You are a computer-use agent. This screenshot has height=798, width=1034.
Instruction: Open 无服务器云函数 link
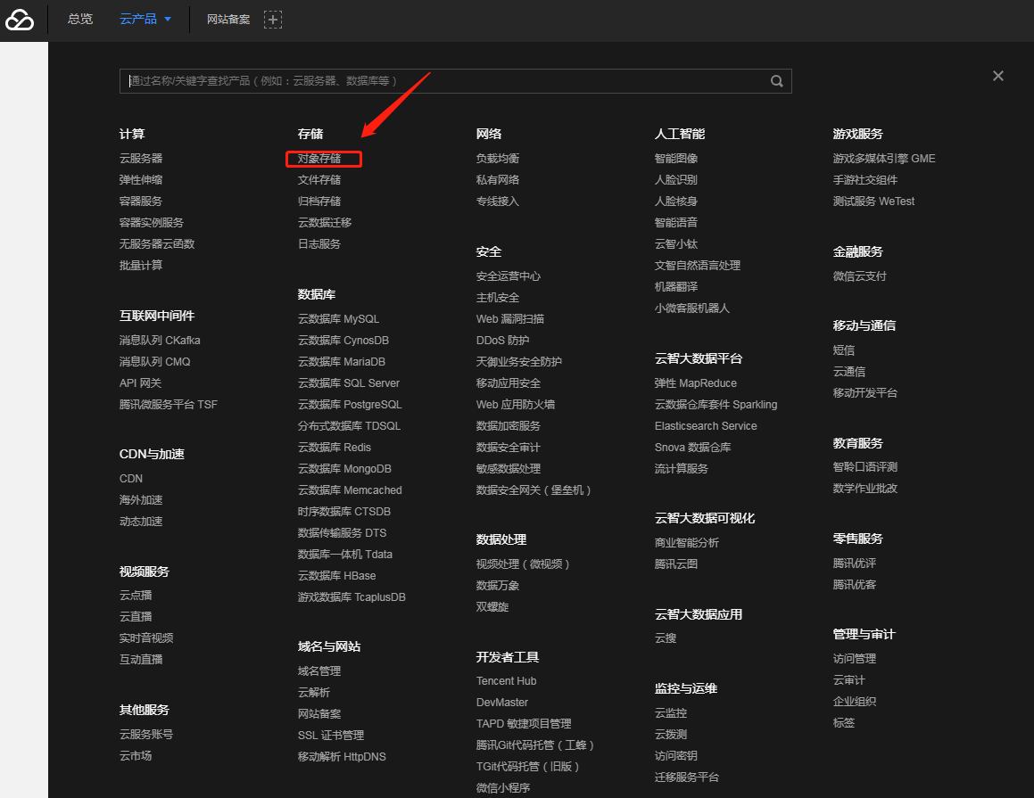(157, 243)
